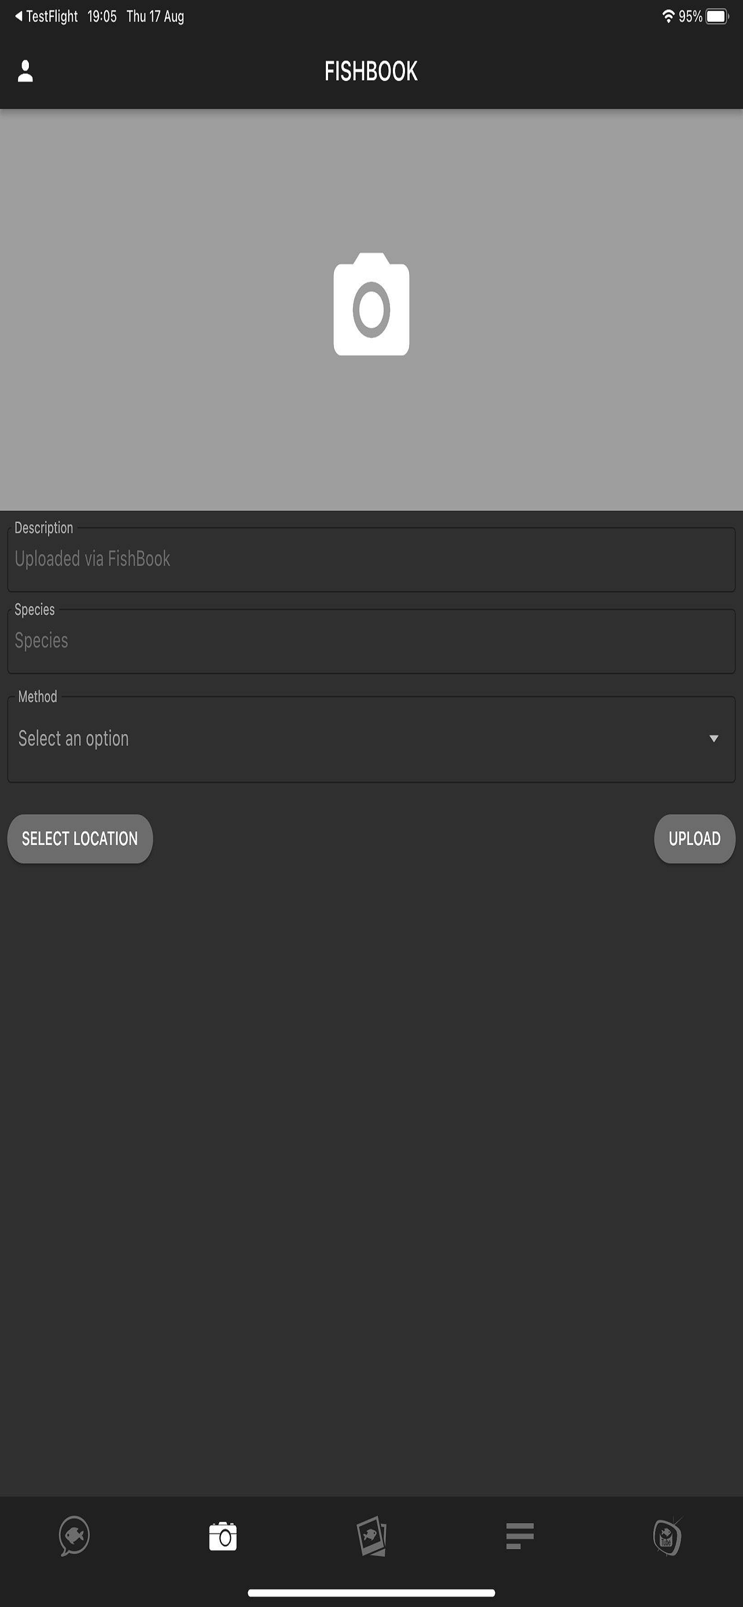The height and width of the screenshot is (1607, 743).
Task: Open the fish TV tab
Action: pyautogui.click(x=668, y=1536)
